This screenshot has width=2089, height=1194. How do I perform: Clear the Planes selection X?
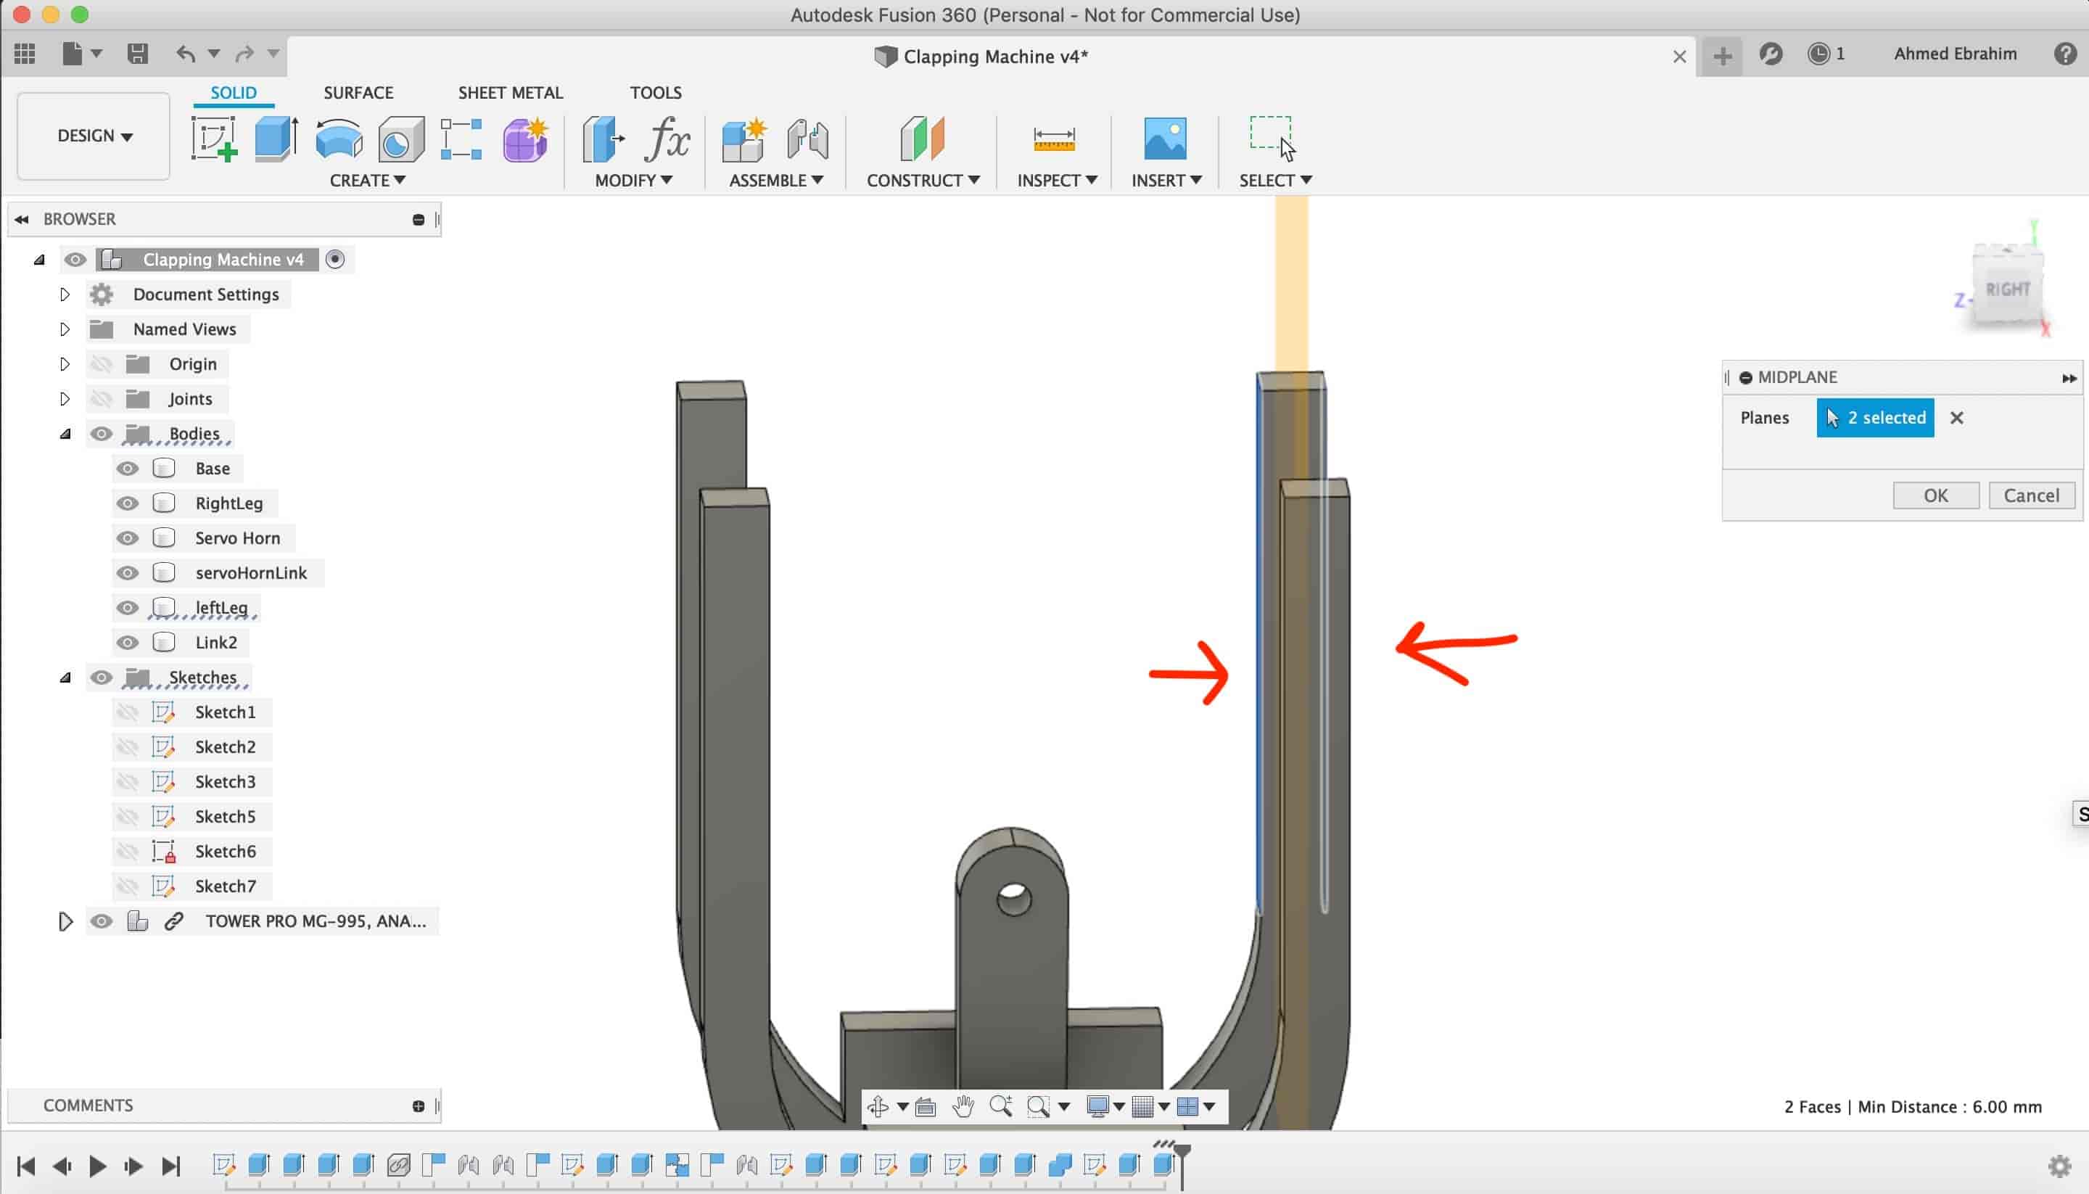point(1956,417)
